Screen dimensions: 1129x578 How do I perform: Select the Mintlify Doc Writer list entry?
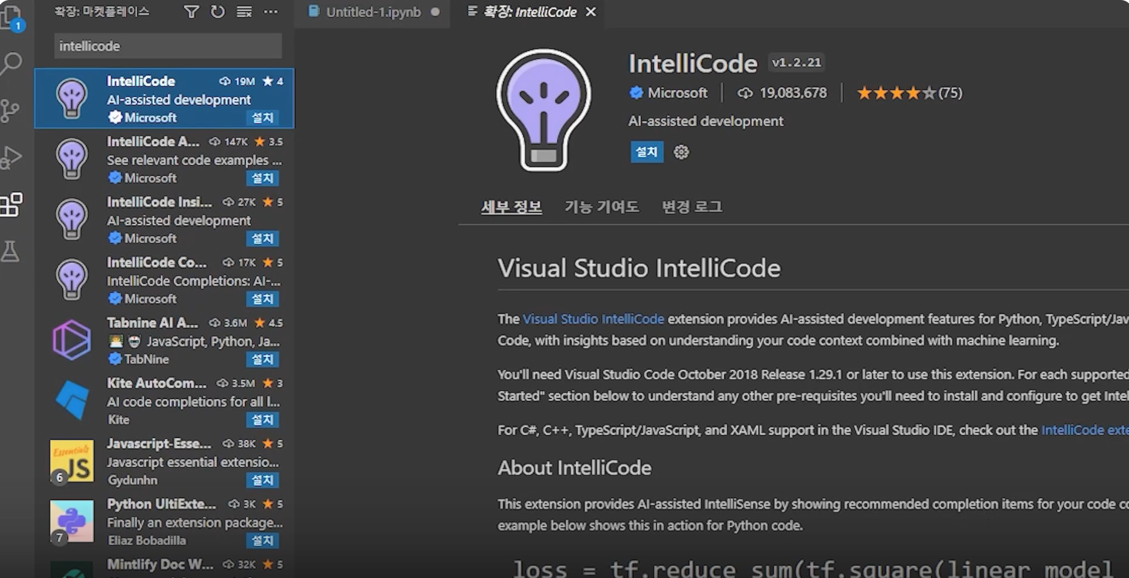click(x=164, y=565)
